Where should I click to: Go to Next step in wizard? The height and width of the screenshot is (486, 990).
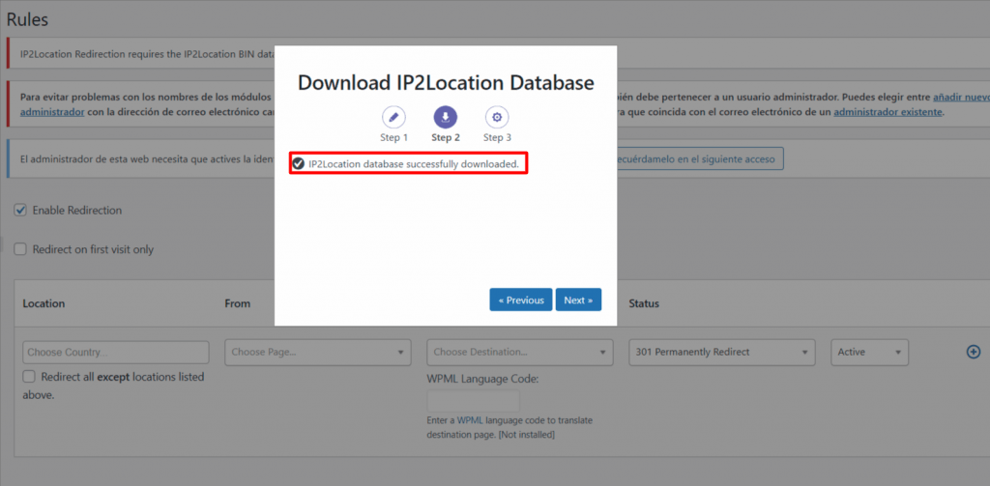pos(578,300)
